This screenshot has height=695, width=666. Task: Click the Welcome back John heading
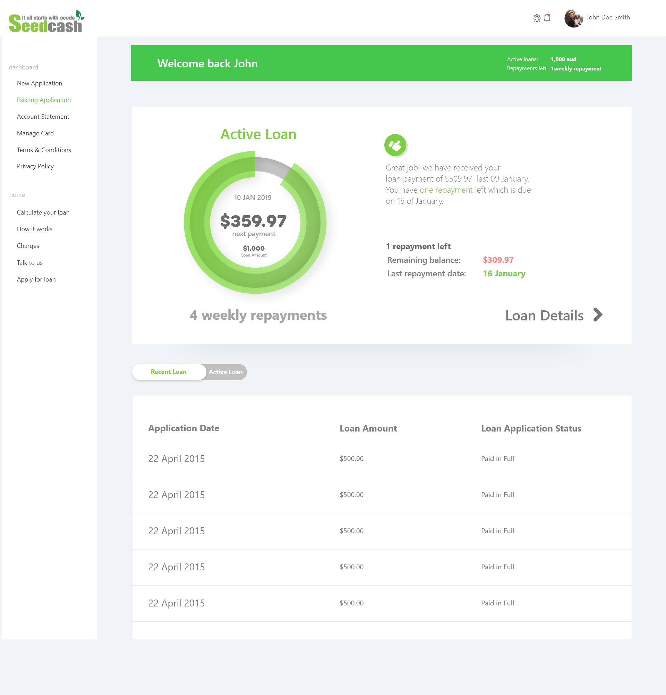tap(207, 64)
